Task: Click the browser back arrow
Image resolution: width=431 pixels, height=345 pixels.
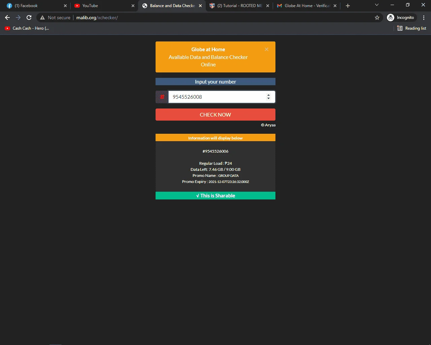Action: tap(7, 18)
